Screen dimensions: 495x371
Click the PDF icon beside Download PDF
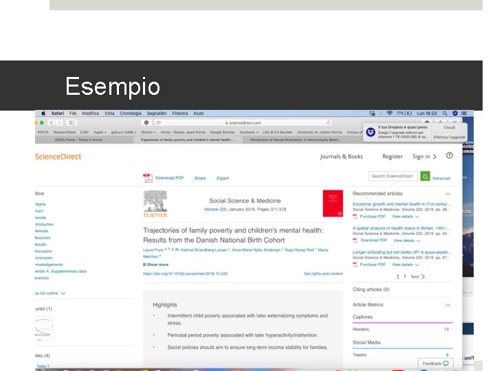click(147, 178)
